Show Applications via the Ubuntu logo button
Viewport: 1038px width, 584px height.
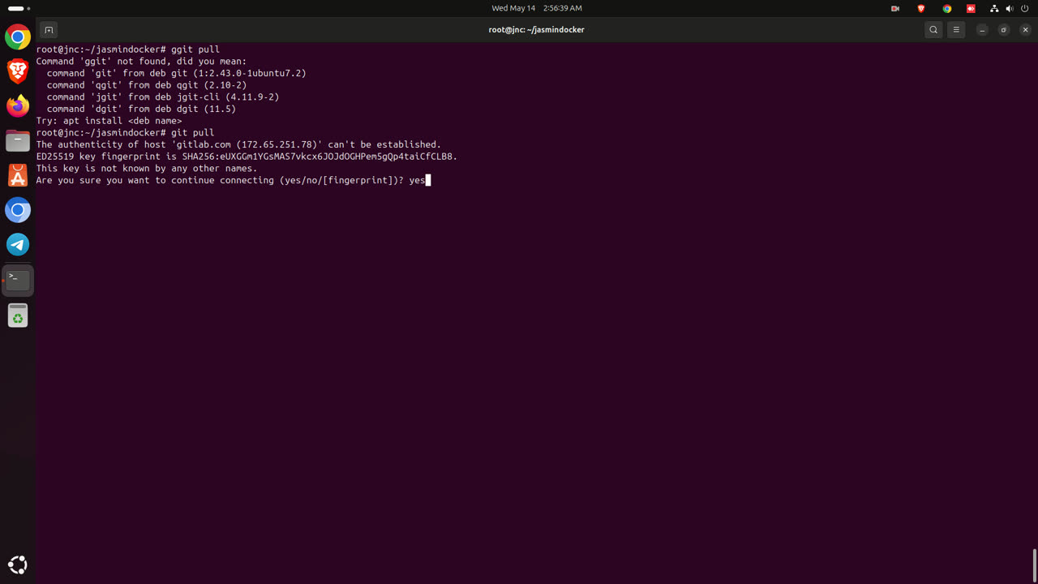18,565
